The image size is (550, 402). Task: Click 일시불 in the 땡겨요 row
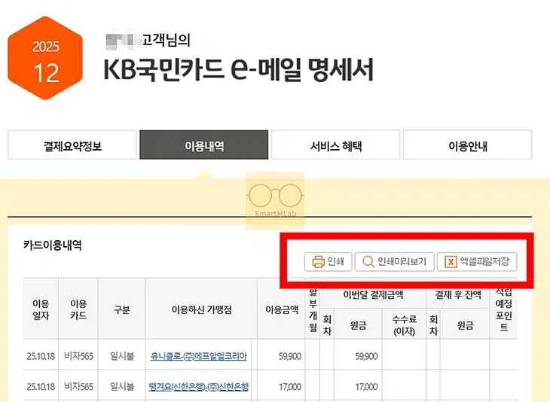(x=122, y=387)
